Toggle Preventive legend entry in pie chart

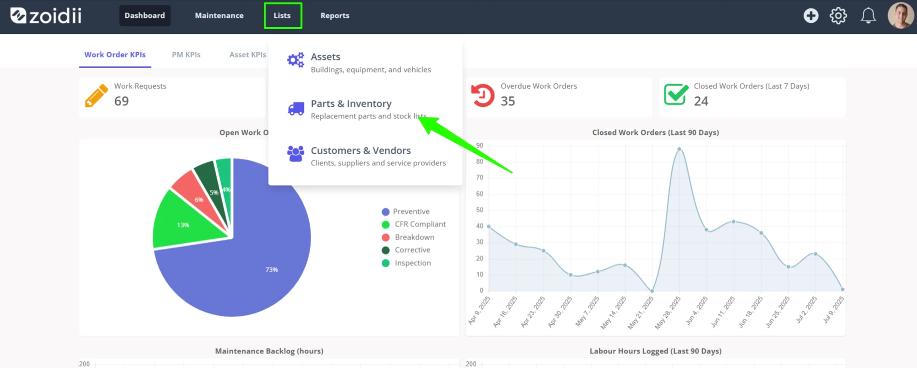(x=406, y=211)
